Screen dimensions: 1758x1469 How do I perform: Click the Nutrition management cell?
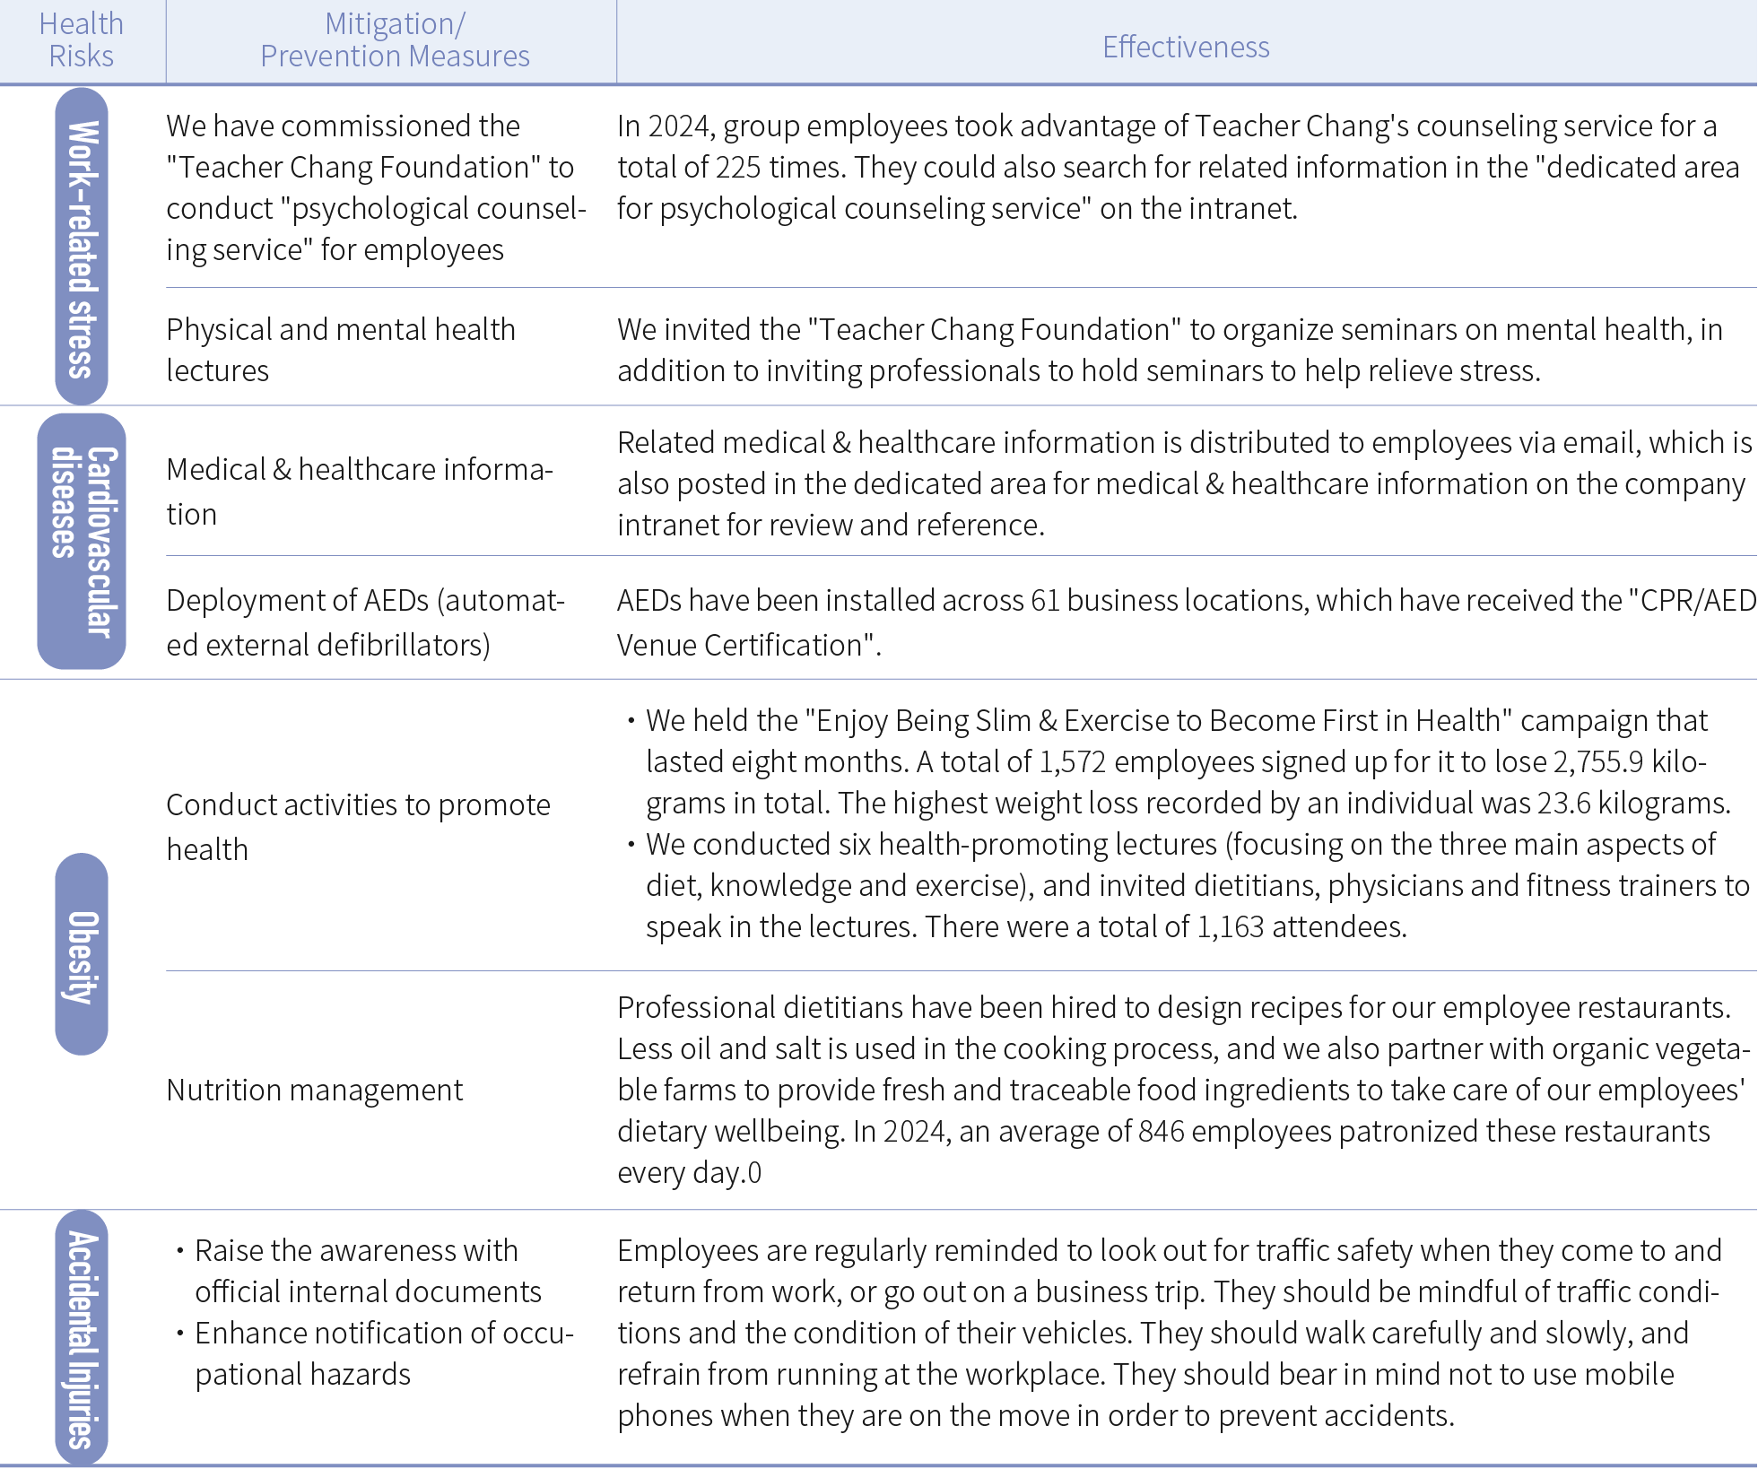[315, 1090]
